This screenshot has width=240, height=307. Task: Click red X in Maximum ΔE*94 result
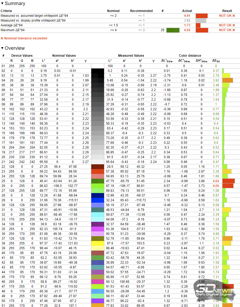coord(234,30)
